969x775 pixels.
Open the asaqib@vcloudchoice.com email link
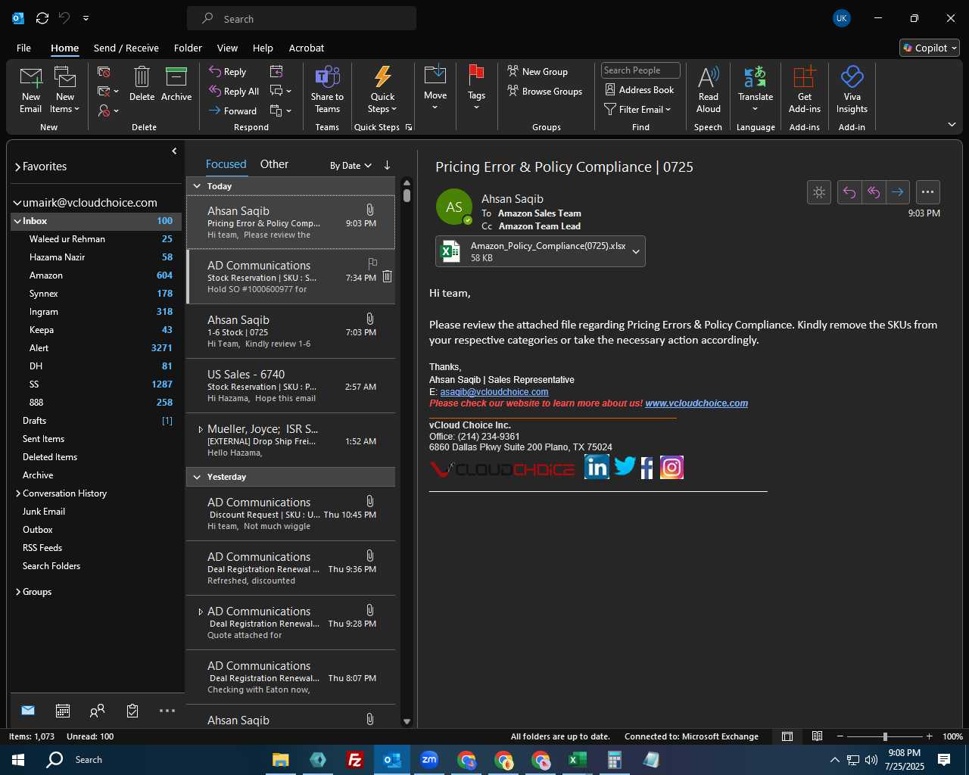494,392
